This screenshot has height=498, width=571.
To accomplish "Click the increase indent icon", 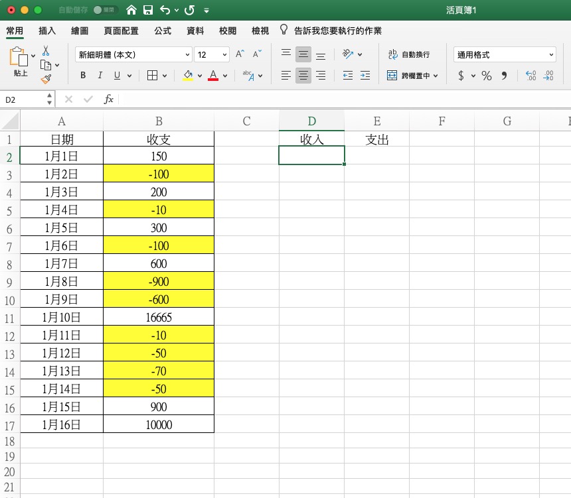I will (x=365, y=76).
